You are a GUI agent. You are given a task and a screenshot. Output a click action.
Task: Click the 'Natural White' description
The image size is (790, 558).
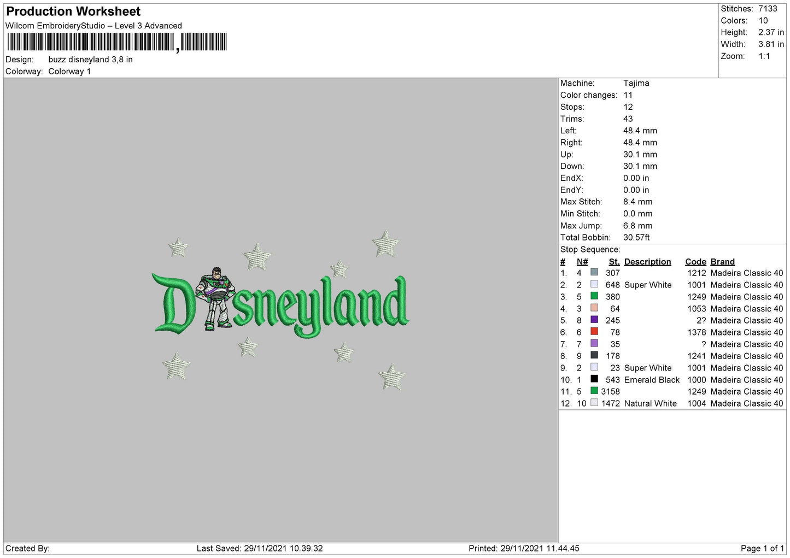[x=651, y=403]
